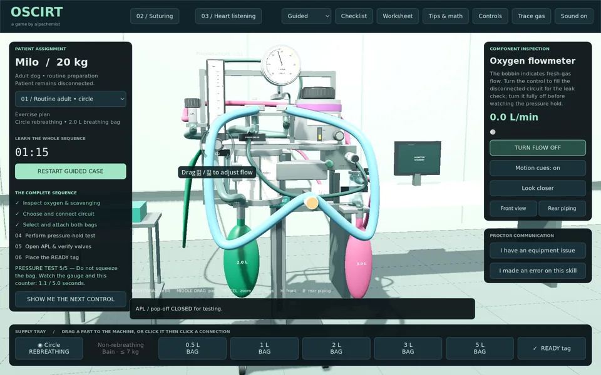Click step 04 Perform pressure-hold test
Screen dimensions: 601x375
55,236
